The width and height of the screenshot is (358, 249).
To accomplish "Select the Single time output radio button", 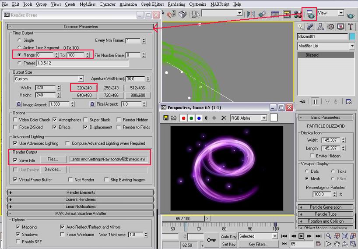I will click(19, 40).
